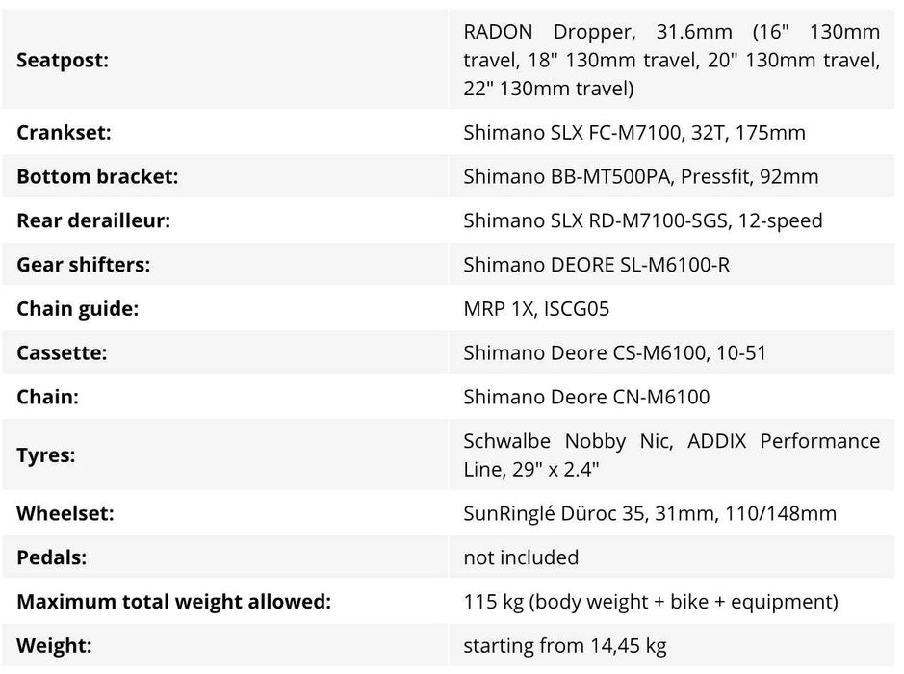Select the starting from 14,45 kg value

[x=564, y=646]
